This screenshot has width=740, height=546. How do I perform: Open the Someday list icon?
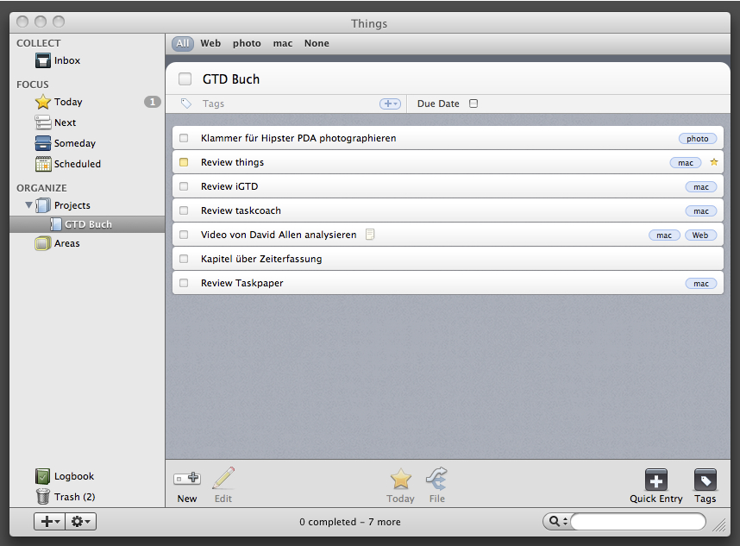tap(43, 143)
